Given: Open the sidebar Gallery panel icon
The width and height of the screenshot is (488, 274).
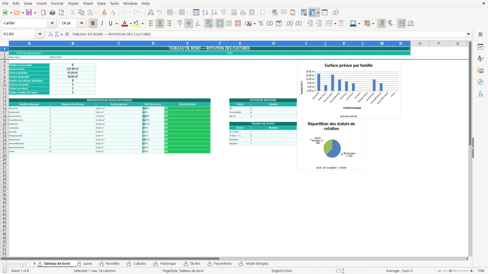Looking at the screenshot, I should 480,70.
